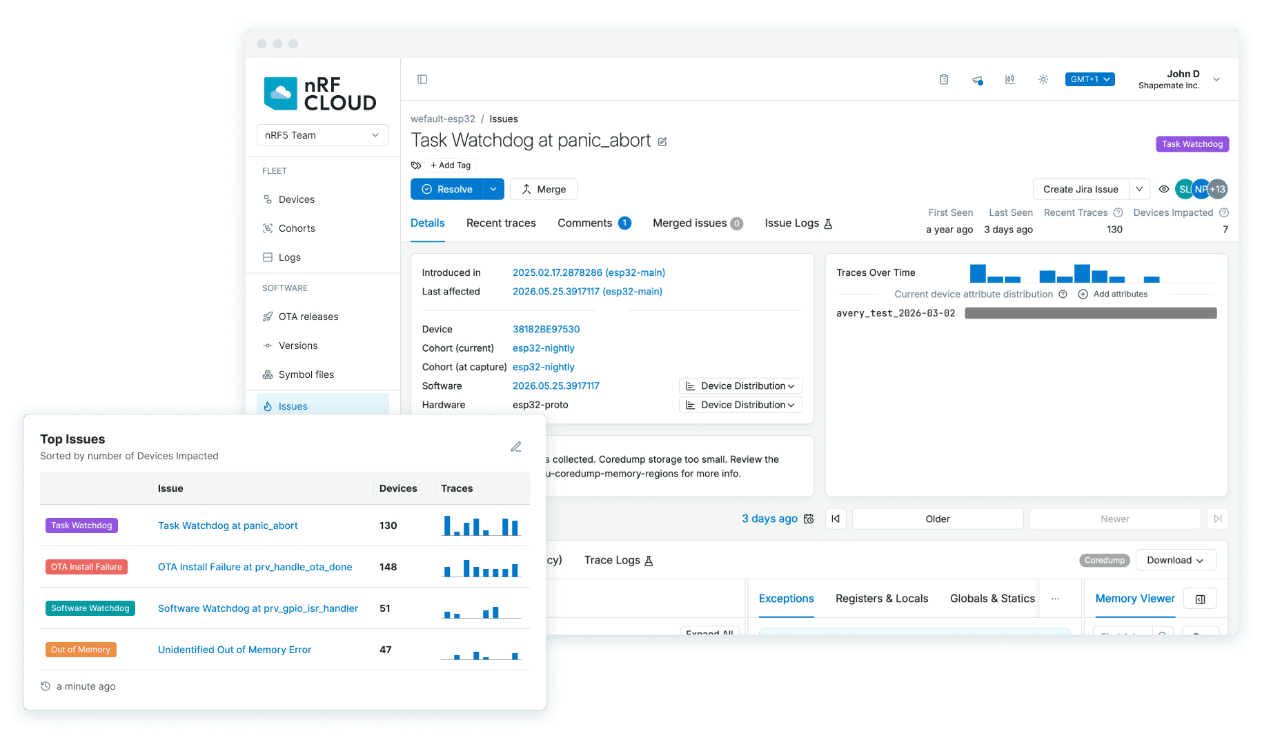Open Unidentified Out of Memory Error link
Image resolution: width=1262 pixels, height=740 pixels.
(x=235, y=650)
